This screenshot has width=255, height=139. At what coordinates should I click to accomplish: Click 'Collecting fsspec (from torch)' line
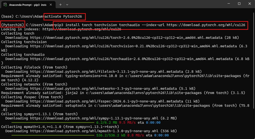(32, 97)
